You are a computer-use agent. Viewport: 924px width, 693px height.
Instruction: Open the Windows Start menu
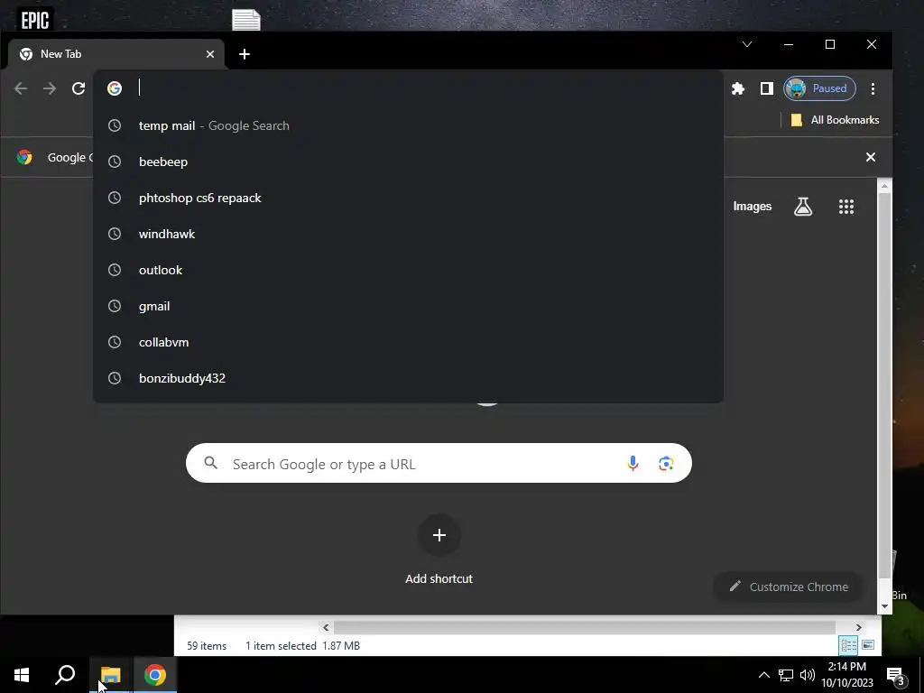pos(22,675)
